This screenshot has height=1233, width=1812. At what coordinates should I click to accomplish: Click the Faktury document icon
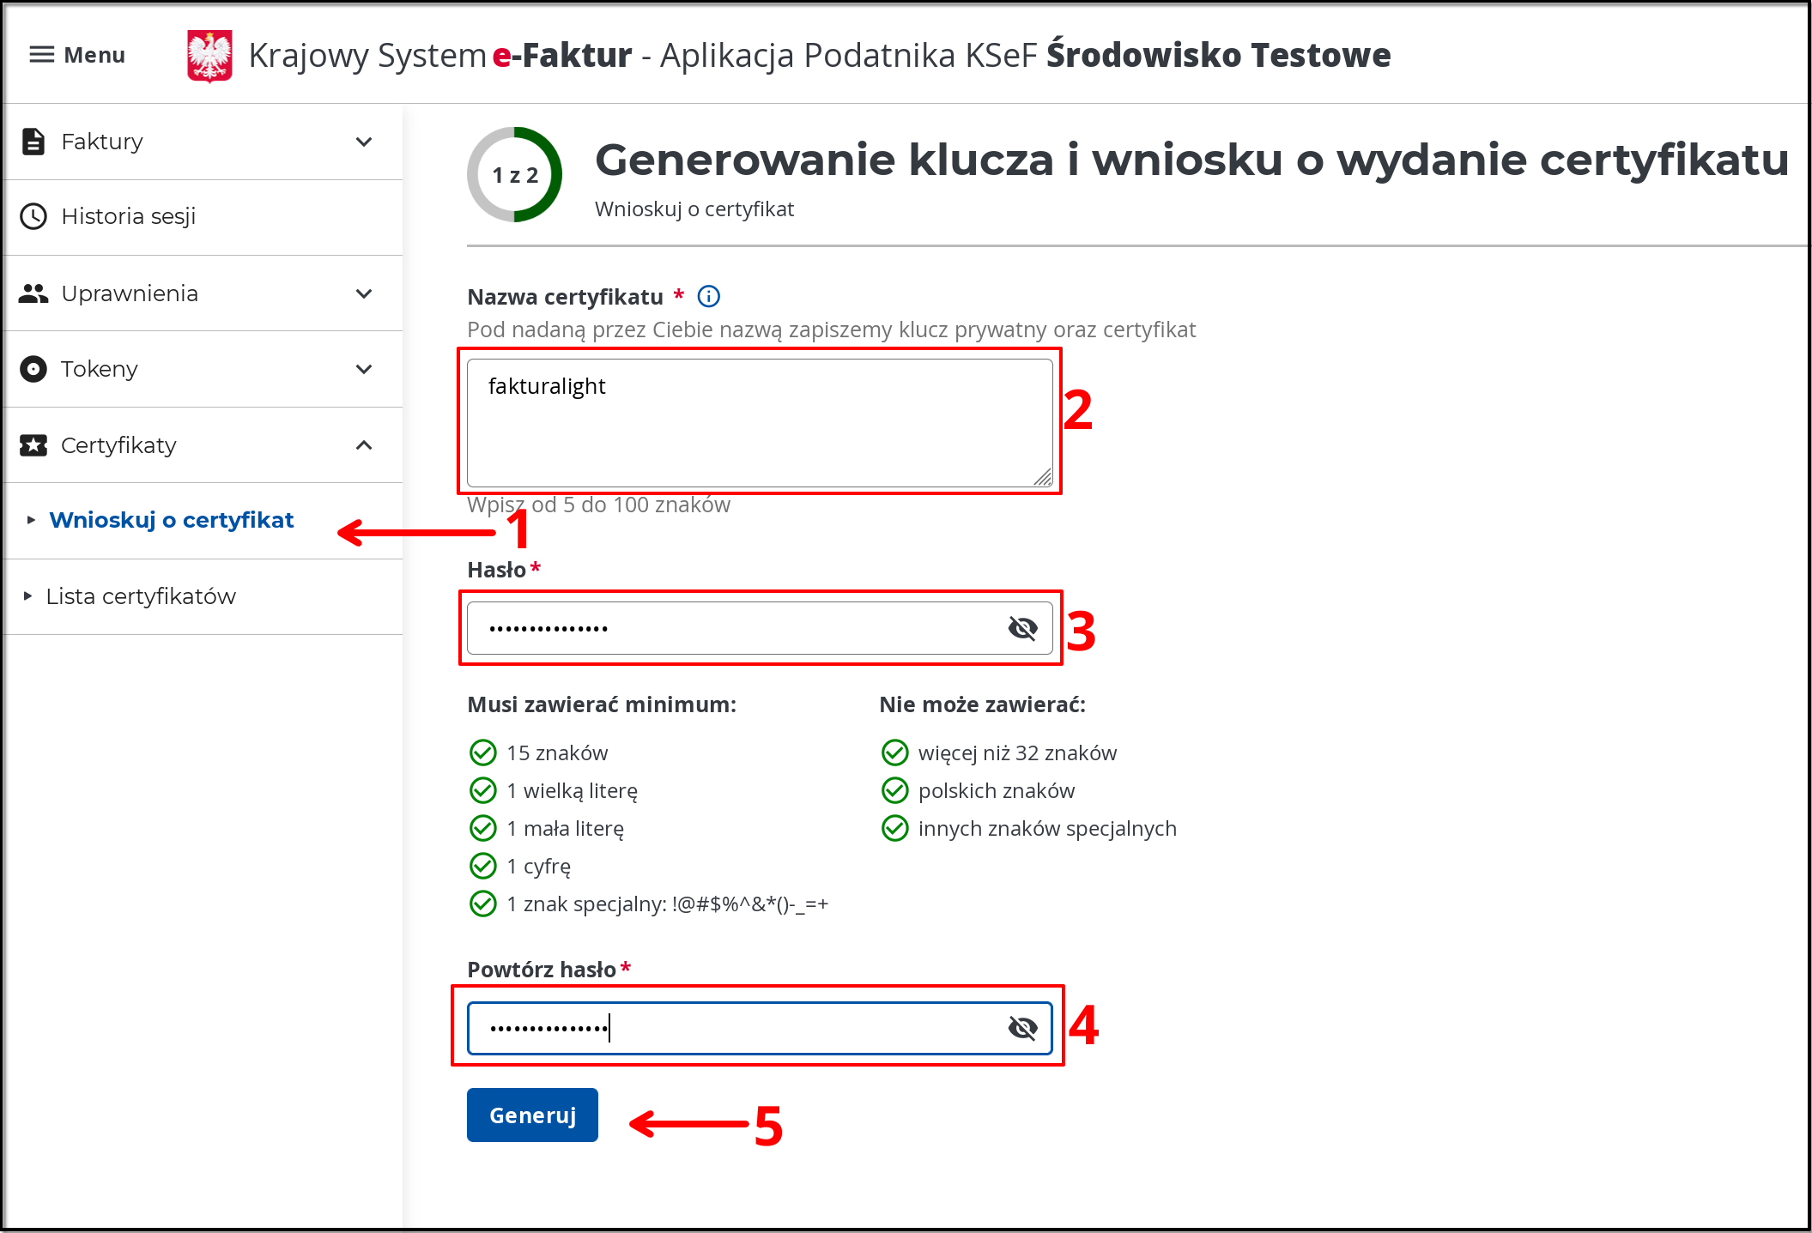click(33, 142)
